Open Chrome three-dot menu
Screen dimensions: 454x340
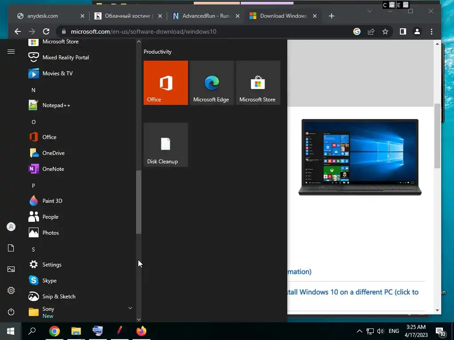pyautogui.click(x=432, y=31)
